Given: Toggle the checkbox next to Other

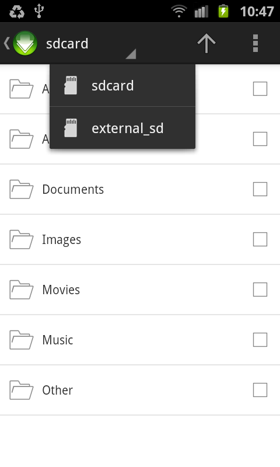Looking at the screenshot, I should click(x=260, y=390).
